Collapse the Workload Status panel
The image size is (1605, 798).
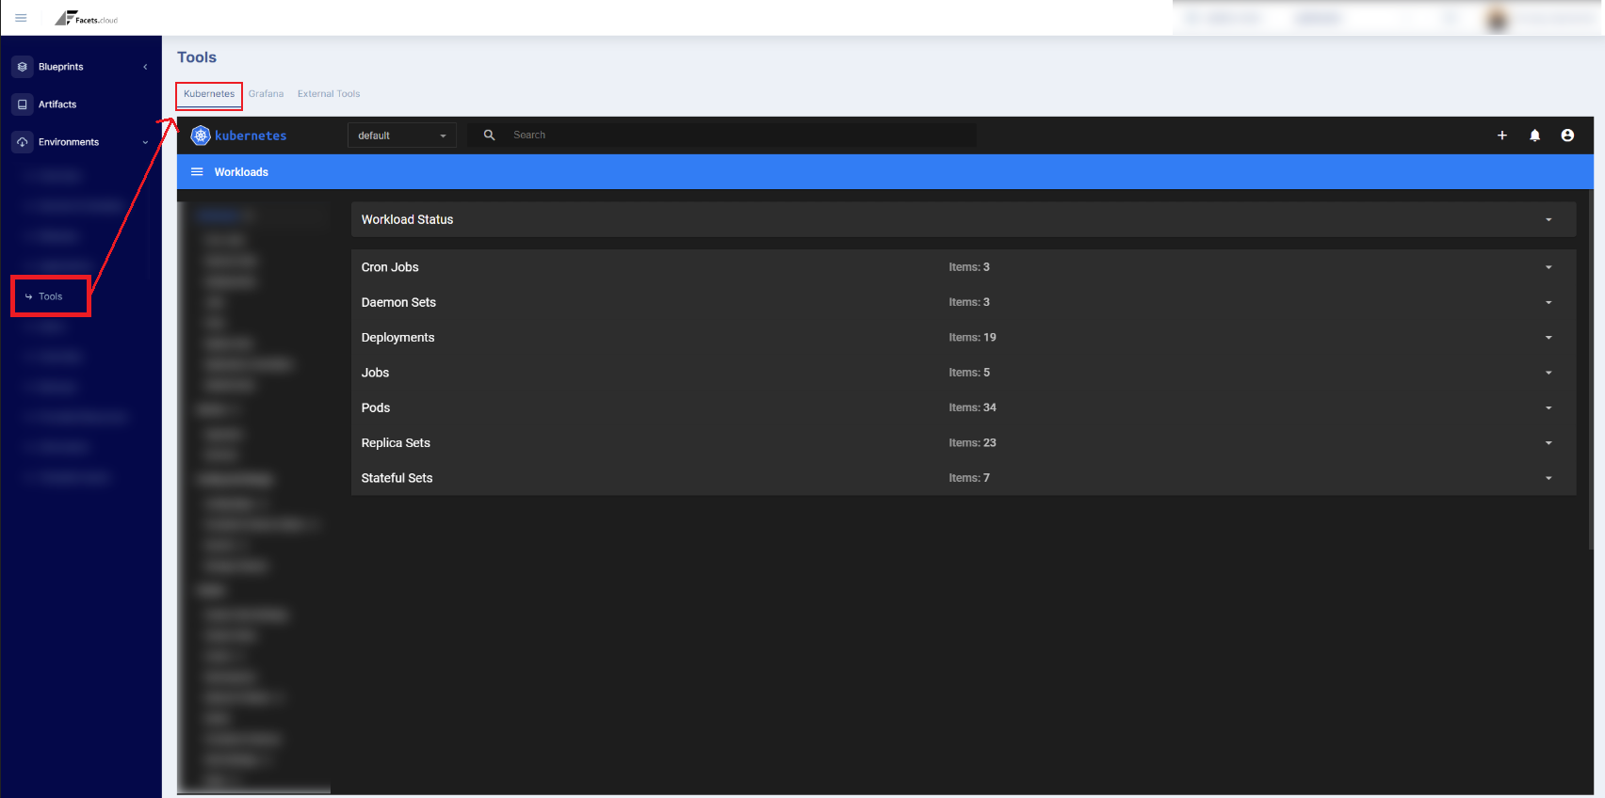1548,219
